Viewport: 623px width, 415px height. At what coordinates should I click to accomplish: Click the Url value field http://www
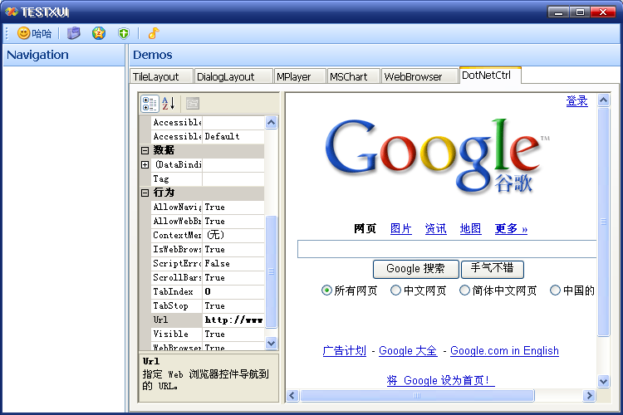pos(233,320)
